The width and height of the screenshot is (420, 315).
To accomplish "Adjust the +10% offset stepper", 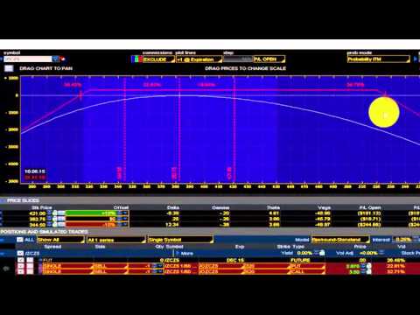I will 120,213.
